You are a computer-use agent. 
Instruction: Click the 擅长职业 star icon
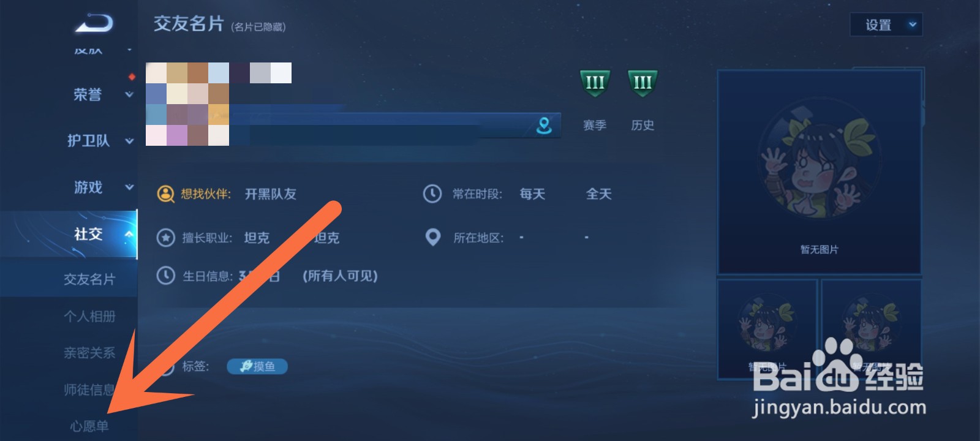(x=166, y=238)
